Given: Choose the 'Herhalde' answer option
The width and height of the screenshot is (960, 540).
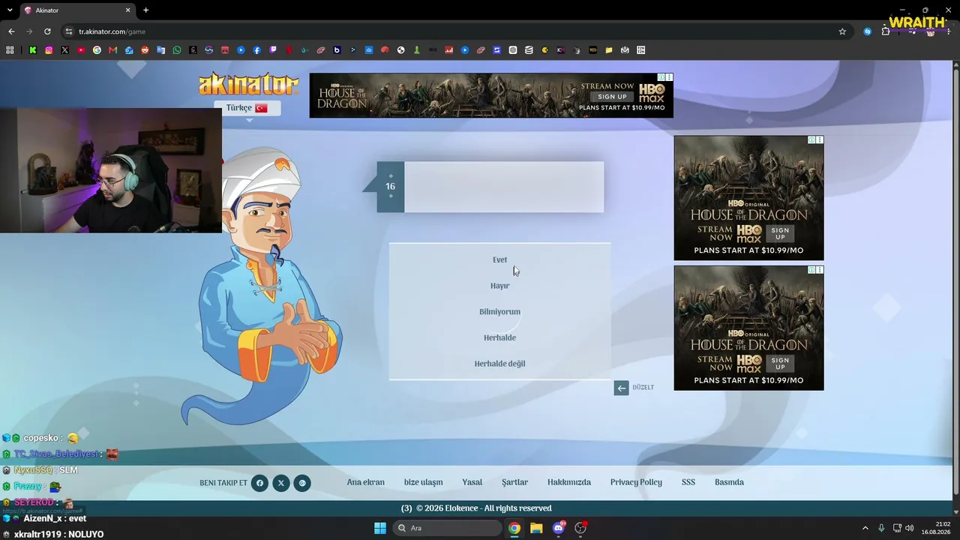Looking at the screenshot, I should 499,337.
